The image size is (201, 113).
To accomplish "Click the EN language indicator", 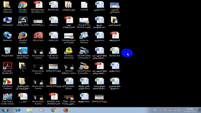I will (155, 110).
